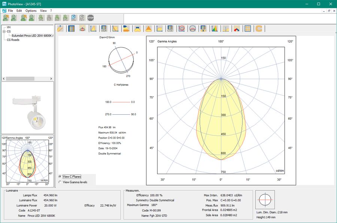The width and height of the screenshot is (337, 223).
Task: Click the Date: 19-10-2004 text
Action: click(108, 148)
